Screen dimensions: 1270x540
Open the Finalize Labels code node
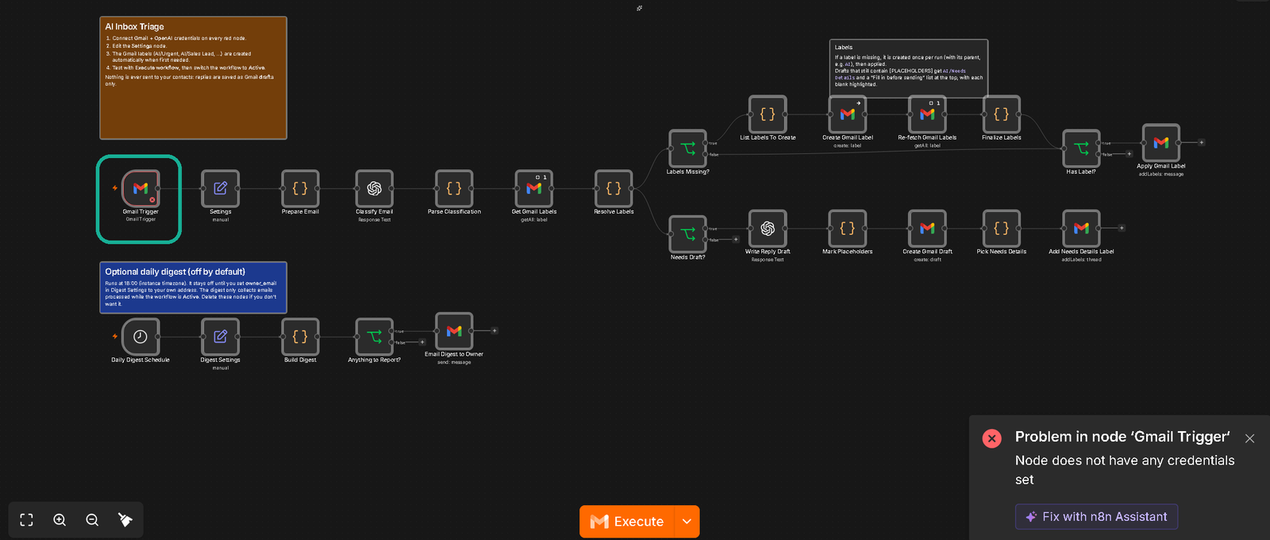click(x=1002, y=114)
